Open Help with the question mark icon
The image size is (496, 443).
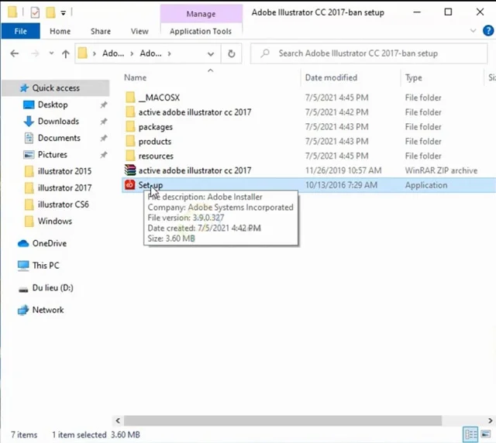(488, 31)
